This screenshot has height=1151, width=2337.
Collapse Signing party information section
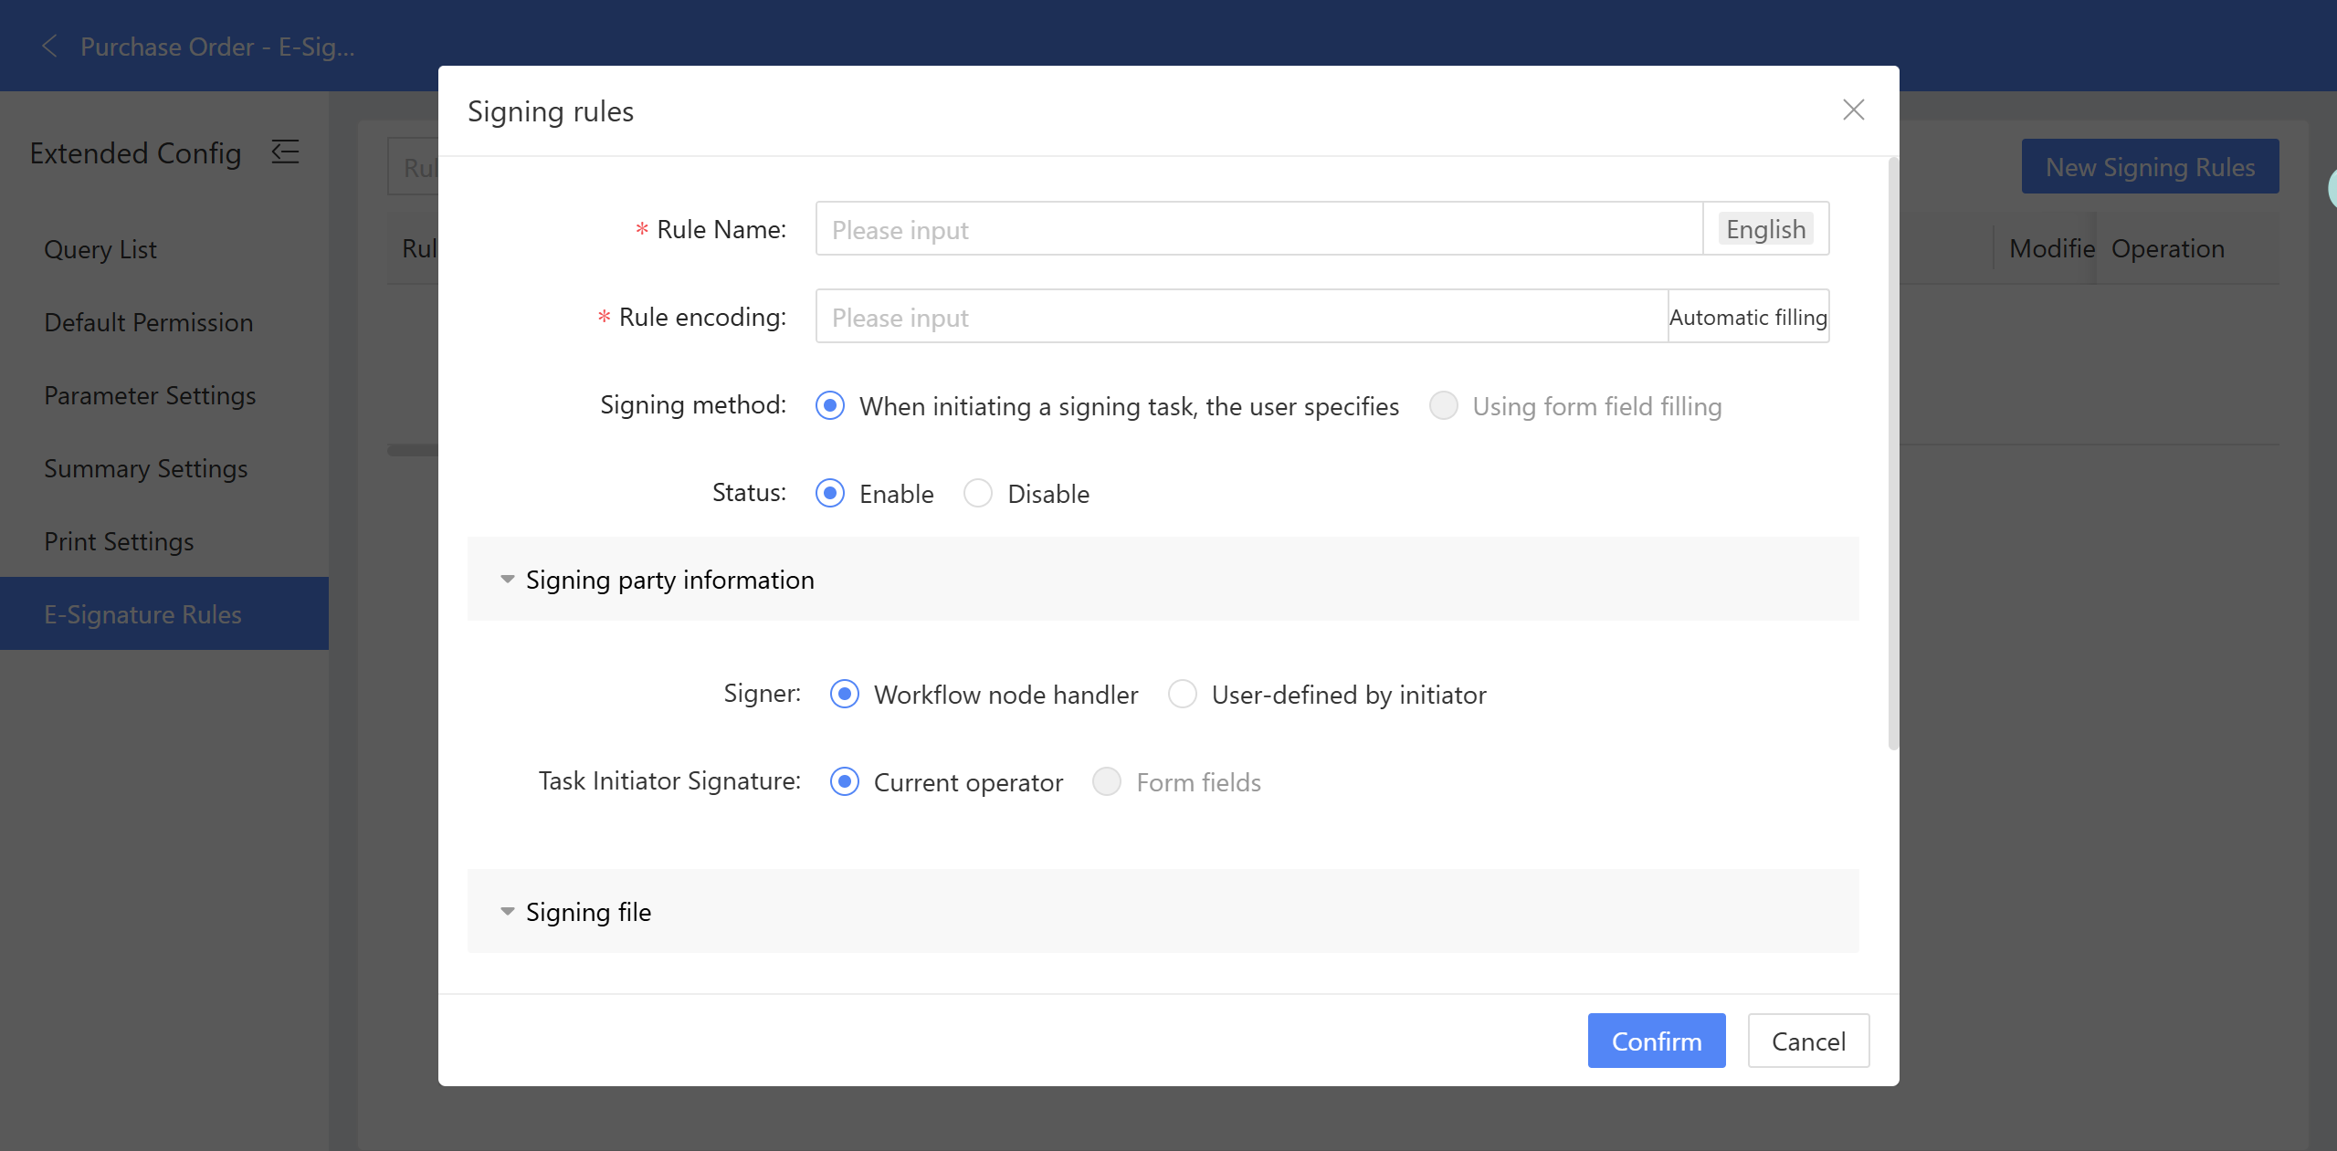tap(508, 580)
